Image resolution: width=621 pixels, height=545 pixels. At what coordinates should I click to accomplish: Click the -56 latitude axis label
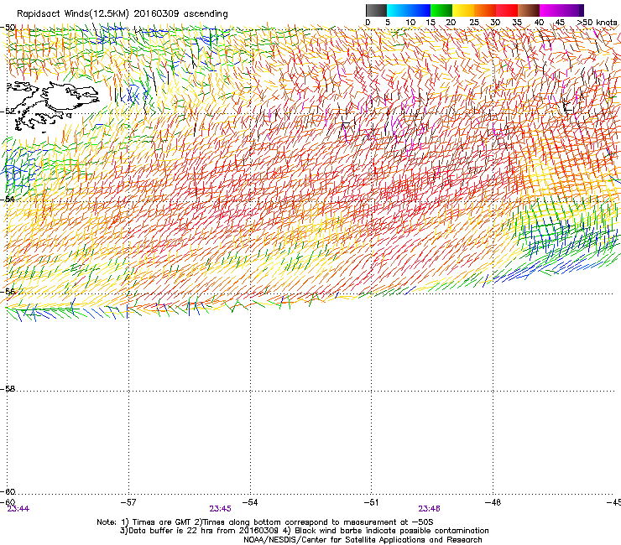[x=8, y=291]
